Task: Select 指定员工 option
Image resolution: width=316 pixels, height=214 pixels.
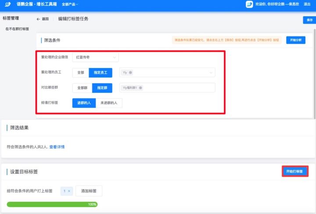Action: point(101,72)
